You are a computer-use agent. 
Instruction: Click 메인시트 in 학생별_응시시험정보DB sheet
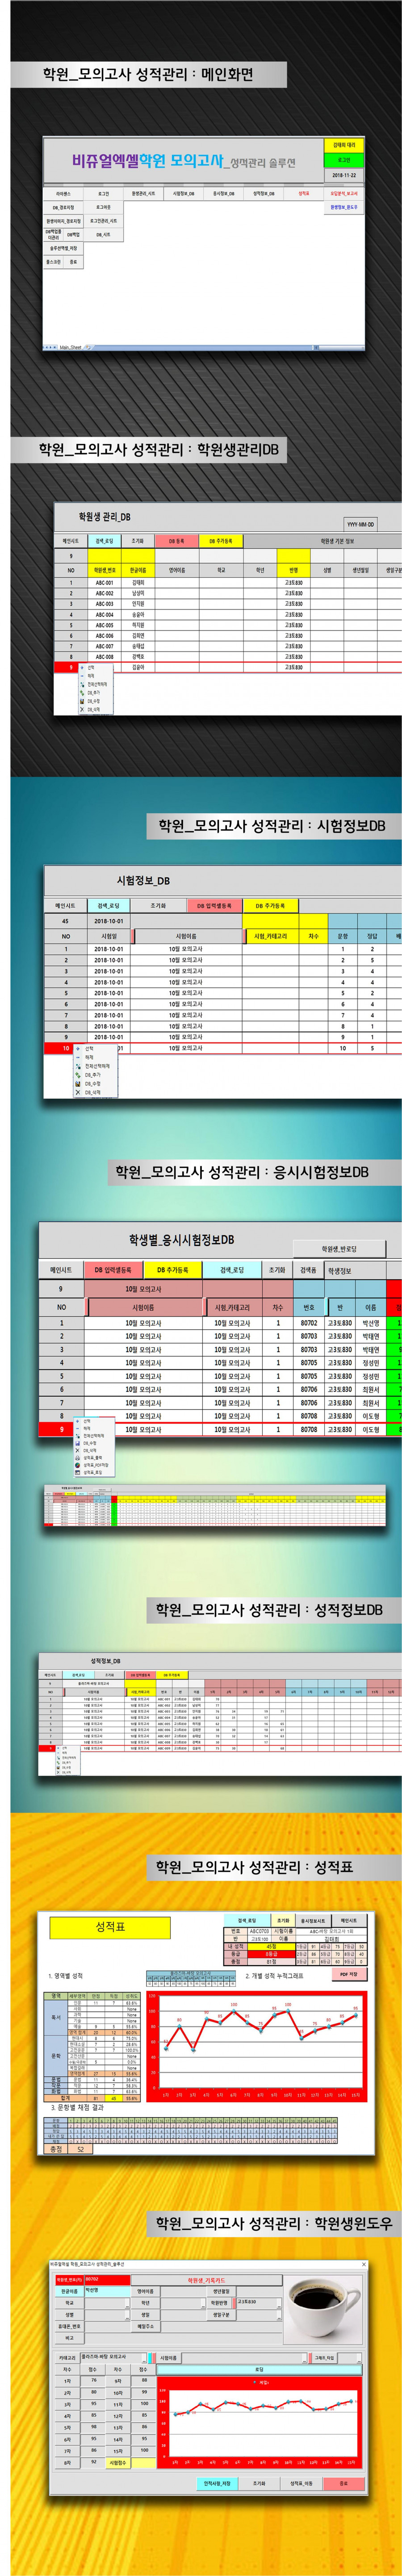[62, 1270]
